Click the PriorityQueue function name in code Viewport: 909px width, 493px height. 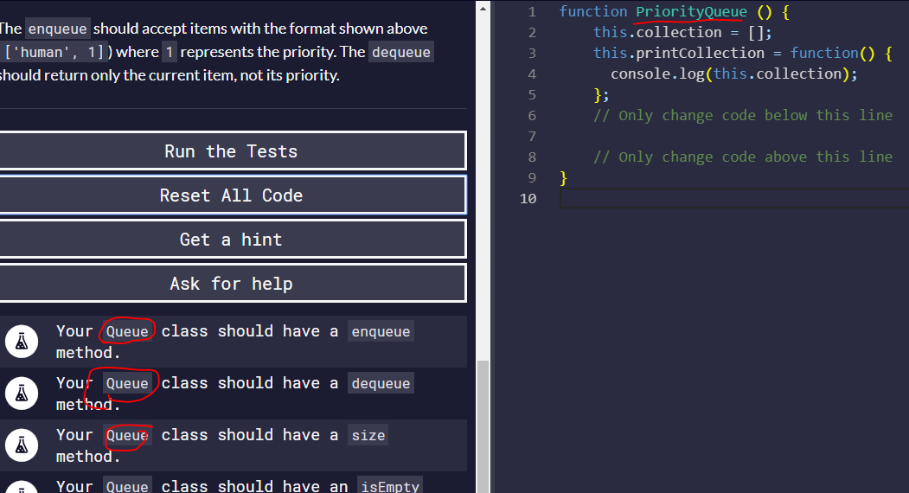pyautogui.click(x=691, y=11)
